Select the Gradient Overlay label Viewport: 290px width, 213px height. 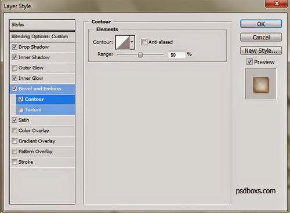pos(37,141)
